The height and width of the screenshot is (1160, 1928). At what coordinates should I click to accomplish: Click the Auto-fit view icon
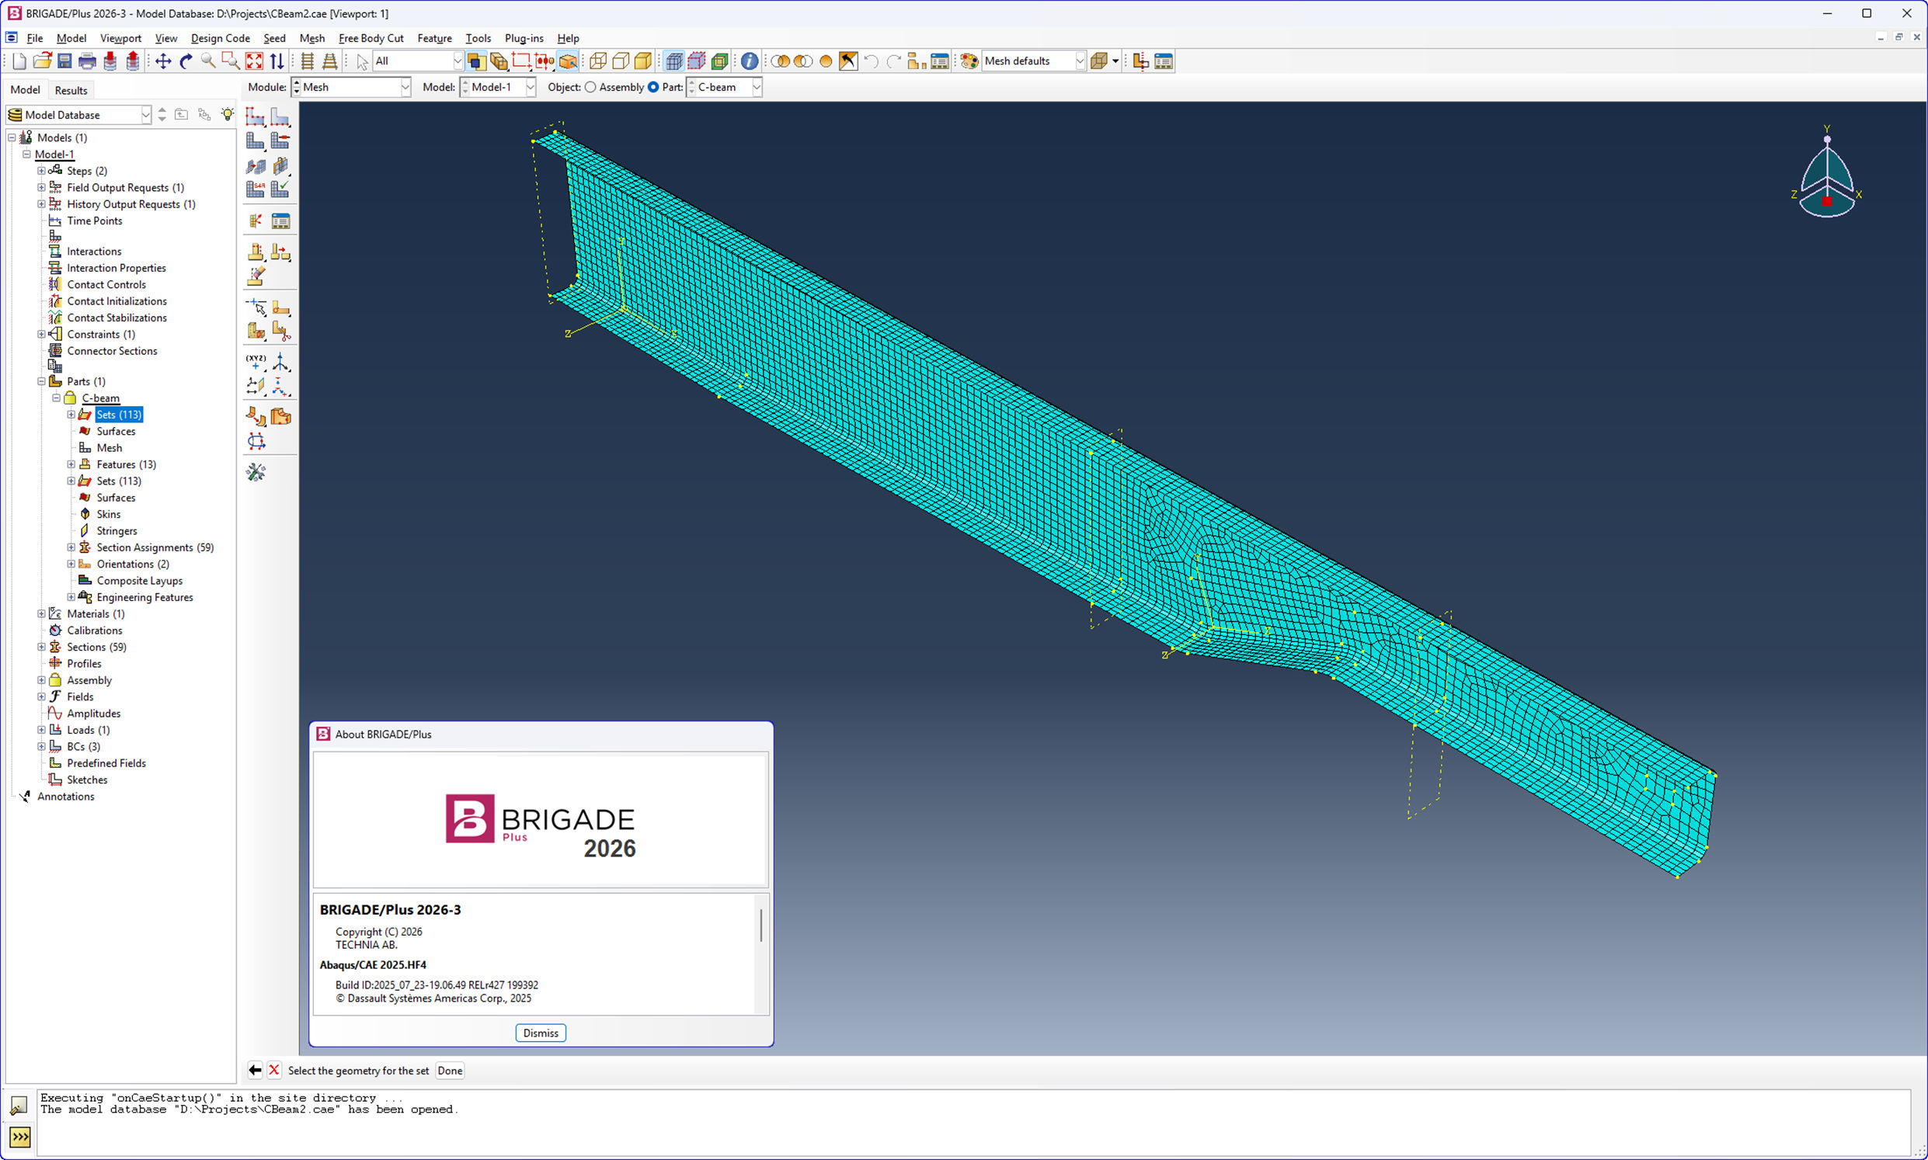[254, 61]
